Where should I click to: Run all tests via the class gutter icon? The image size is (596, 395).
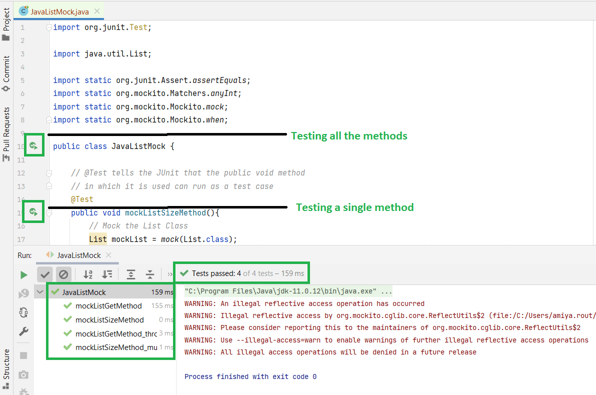[34, 146]
